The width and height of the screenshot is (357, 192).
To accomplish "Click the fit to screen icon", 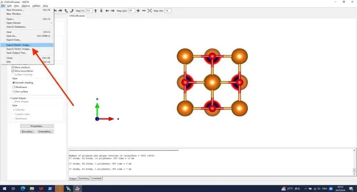I will (150, 11).
